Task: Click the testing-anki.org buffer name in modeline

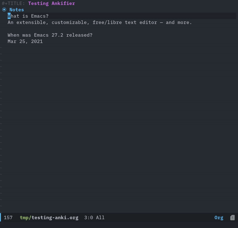Action: tap(55, 218)
